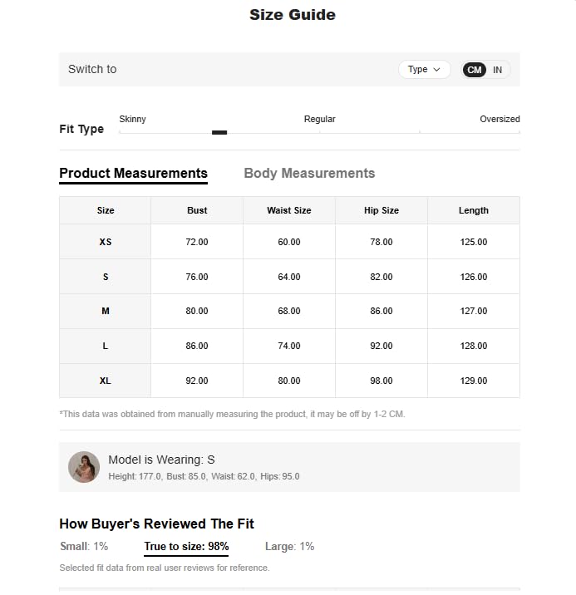576x595 pixels.
Task: Switch units to CM
Action: [475, 70]
